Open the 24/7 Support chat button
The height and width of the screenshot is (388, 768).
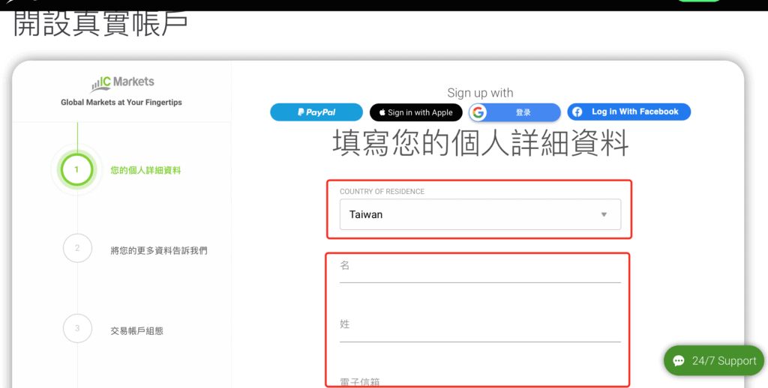click(714, 360)
